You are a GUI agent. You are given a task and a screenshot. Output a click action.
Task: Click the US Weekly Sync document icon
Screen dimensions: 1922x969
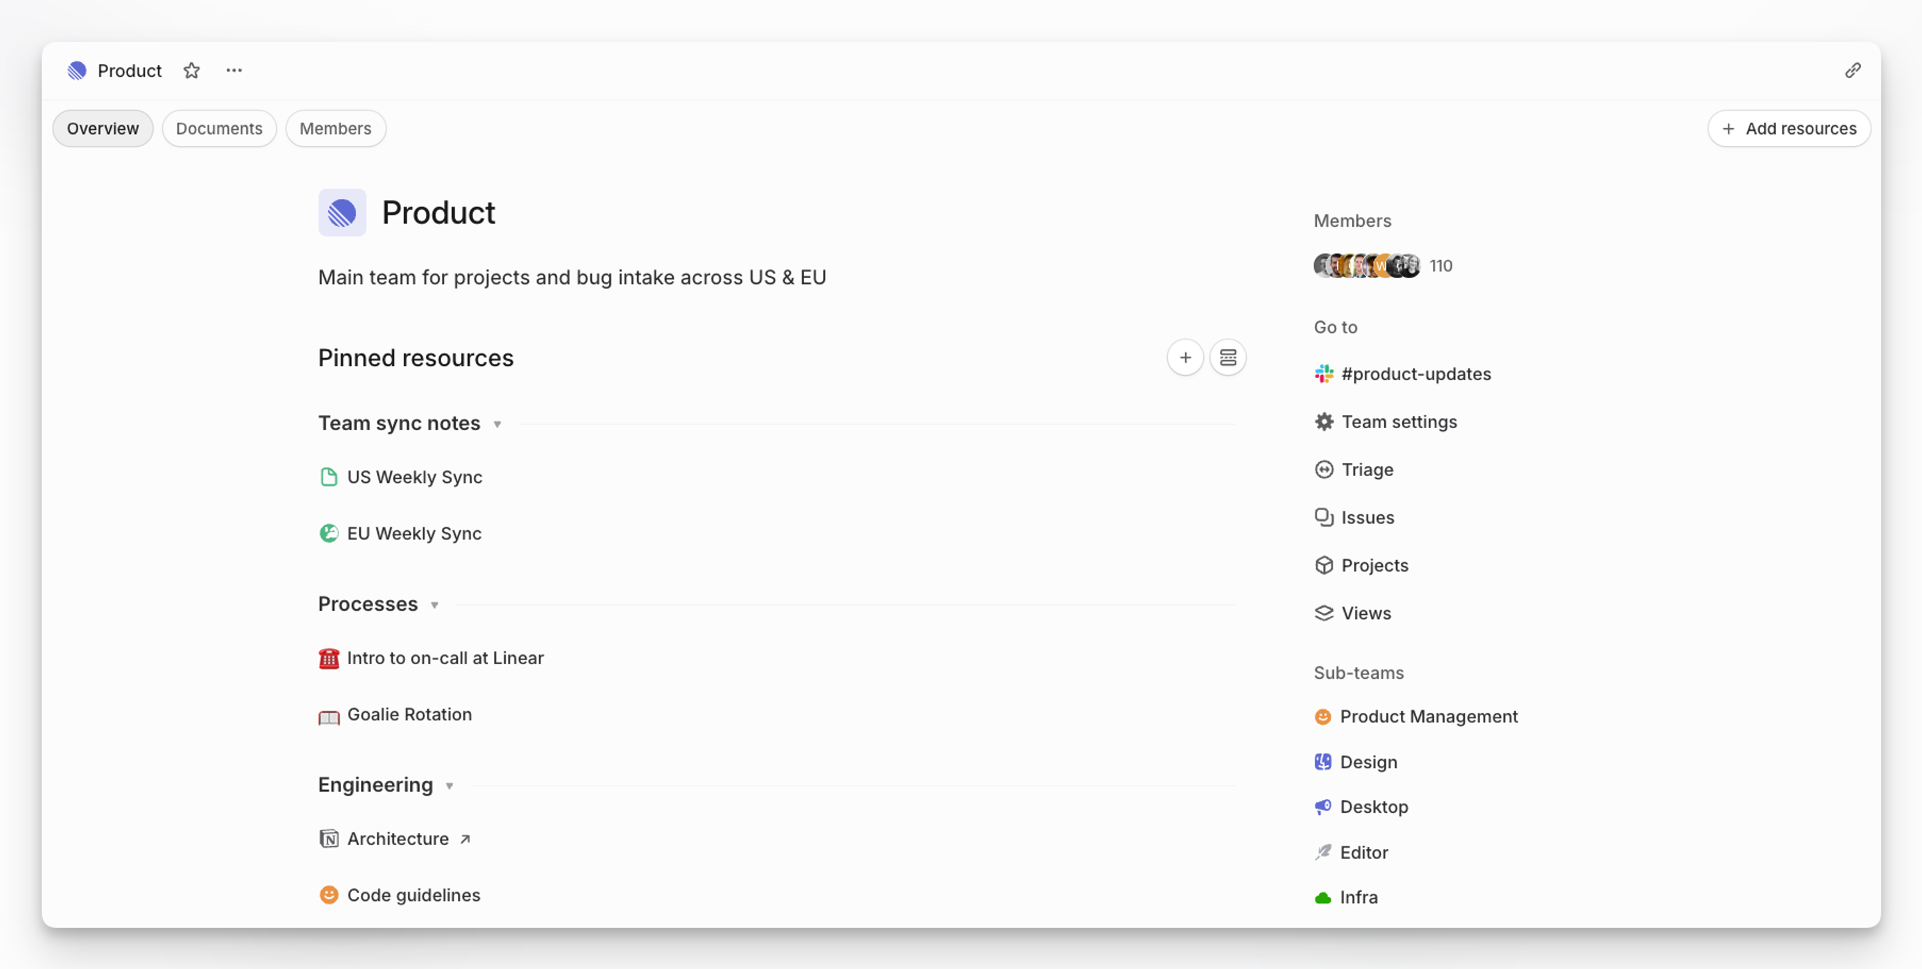tap(329, 477)
